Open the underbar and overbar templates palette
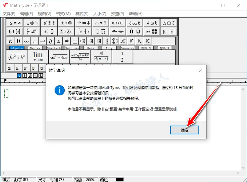 pyautogui.click(x=100, y=31)
